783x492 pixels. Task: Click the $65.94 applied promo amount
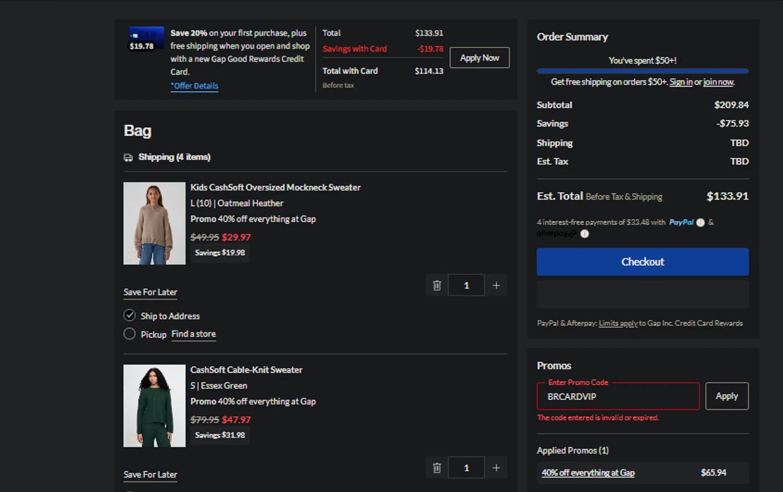pyautogui.click(x=714, y=473)
